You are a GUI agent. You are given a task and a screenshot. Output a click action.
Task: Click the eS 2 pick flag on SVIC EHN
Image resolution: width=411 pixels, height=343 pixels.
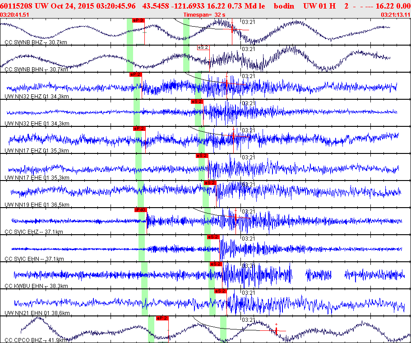point(213,237)
